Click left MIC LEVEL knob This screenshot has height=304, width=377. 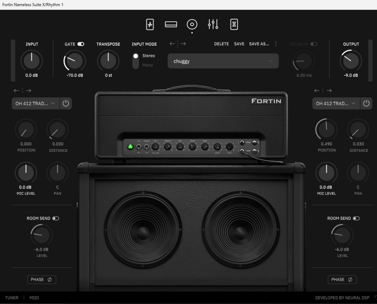pyautogui.click(x=26, y=173)
